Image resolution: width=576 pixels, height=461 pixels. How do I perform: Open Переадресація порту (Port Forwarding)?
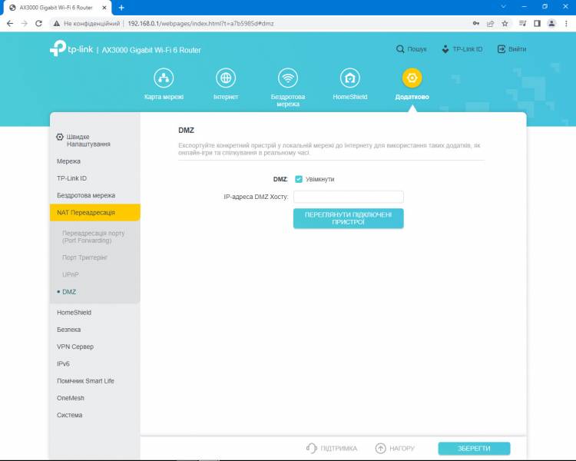[93, 237]
